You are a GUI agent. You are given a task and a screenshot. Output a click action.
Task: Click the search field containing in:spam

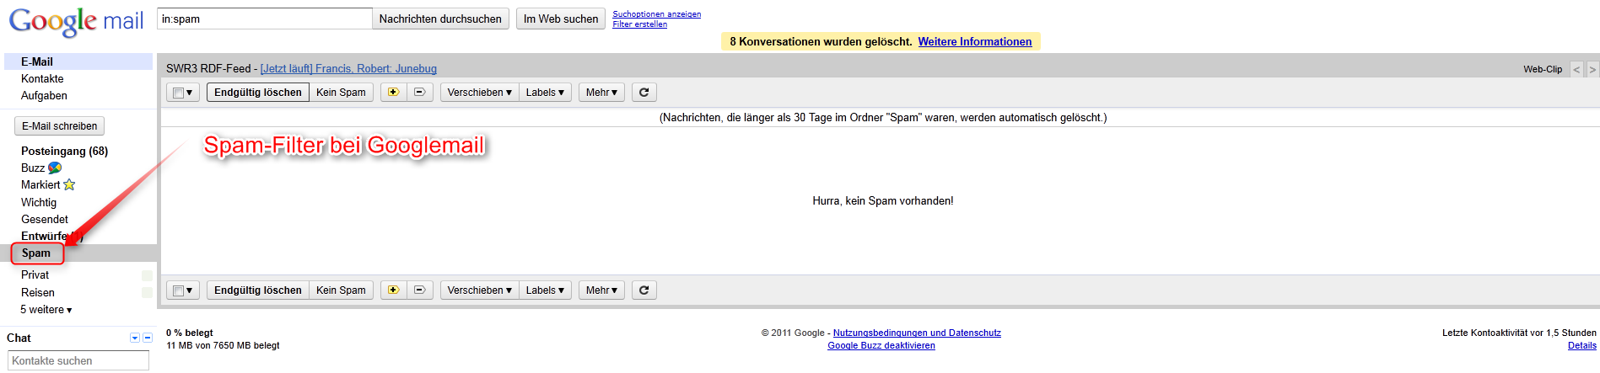265,19
